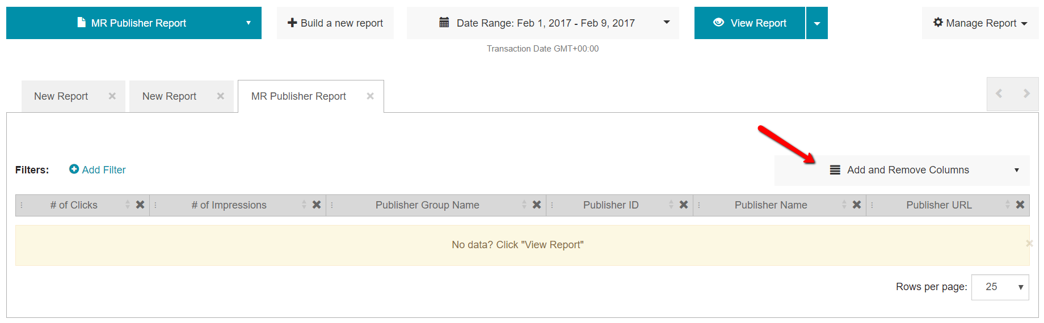The width and height of the screenshot is (1044, 323).
Task: Remove the Publisher ID column
Action: point(684,205)
